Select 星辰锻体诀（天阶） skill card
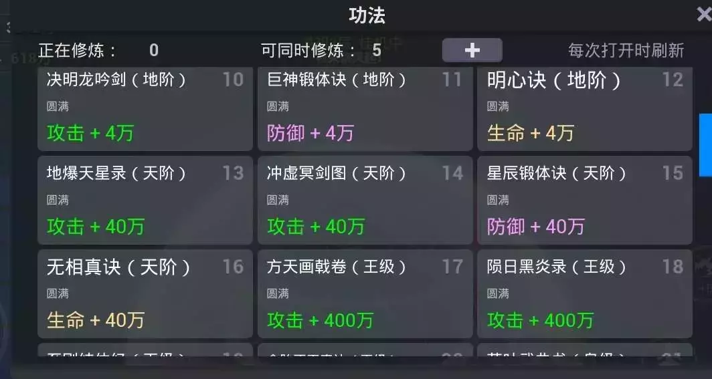 coord(584,201)
